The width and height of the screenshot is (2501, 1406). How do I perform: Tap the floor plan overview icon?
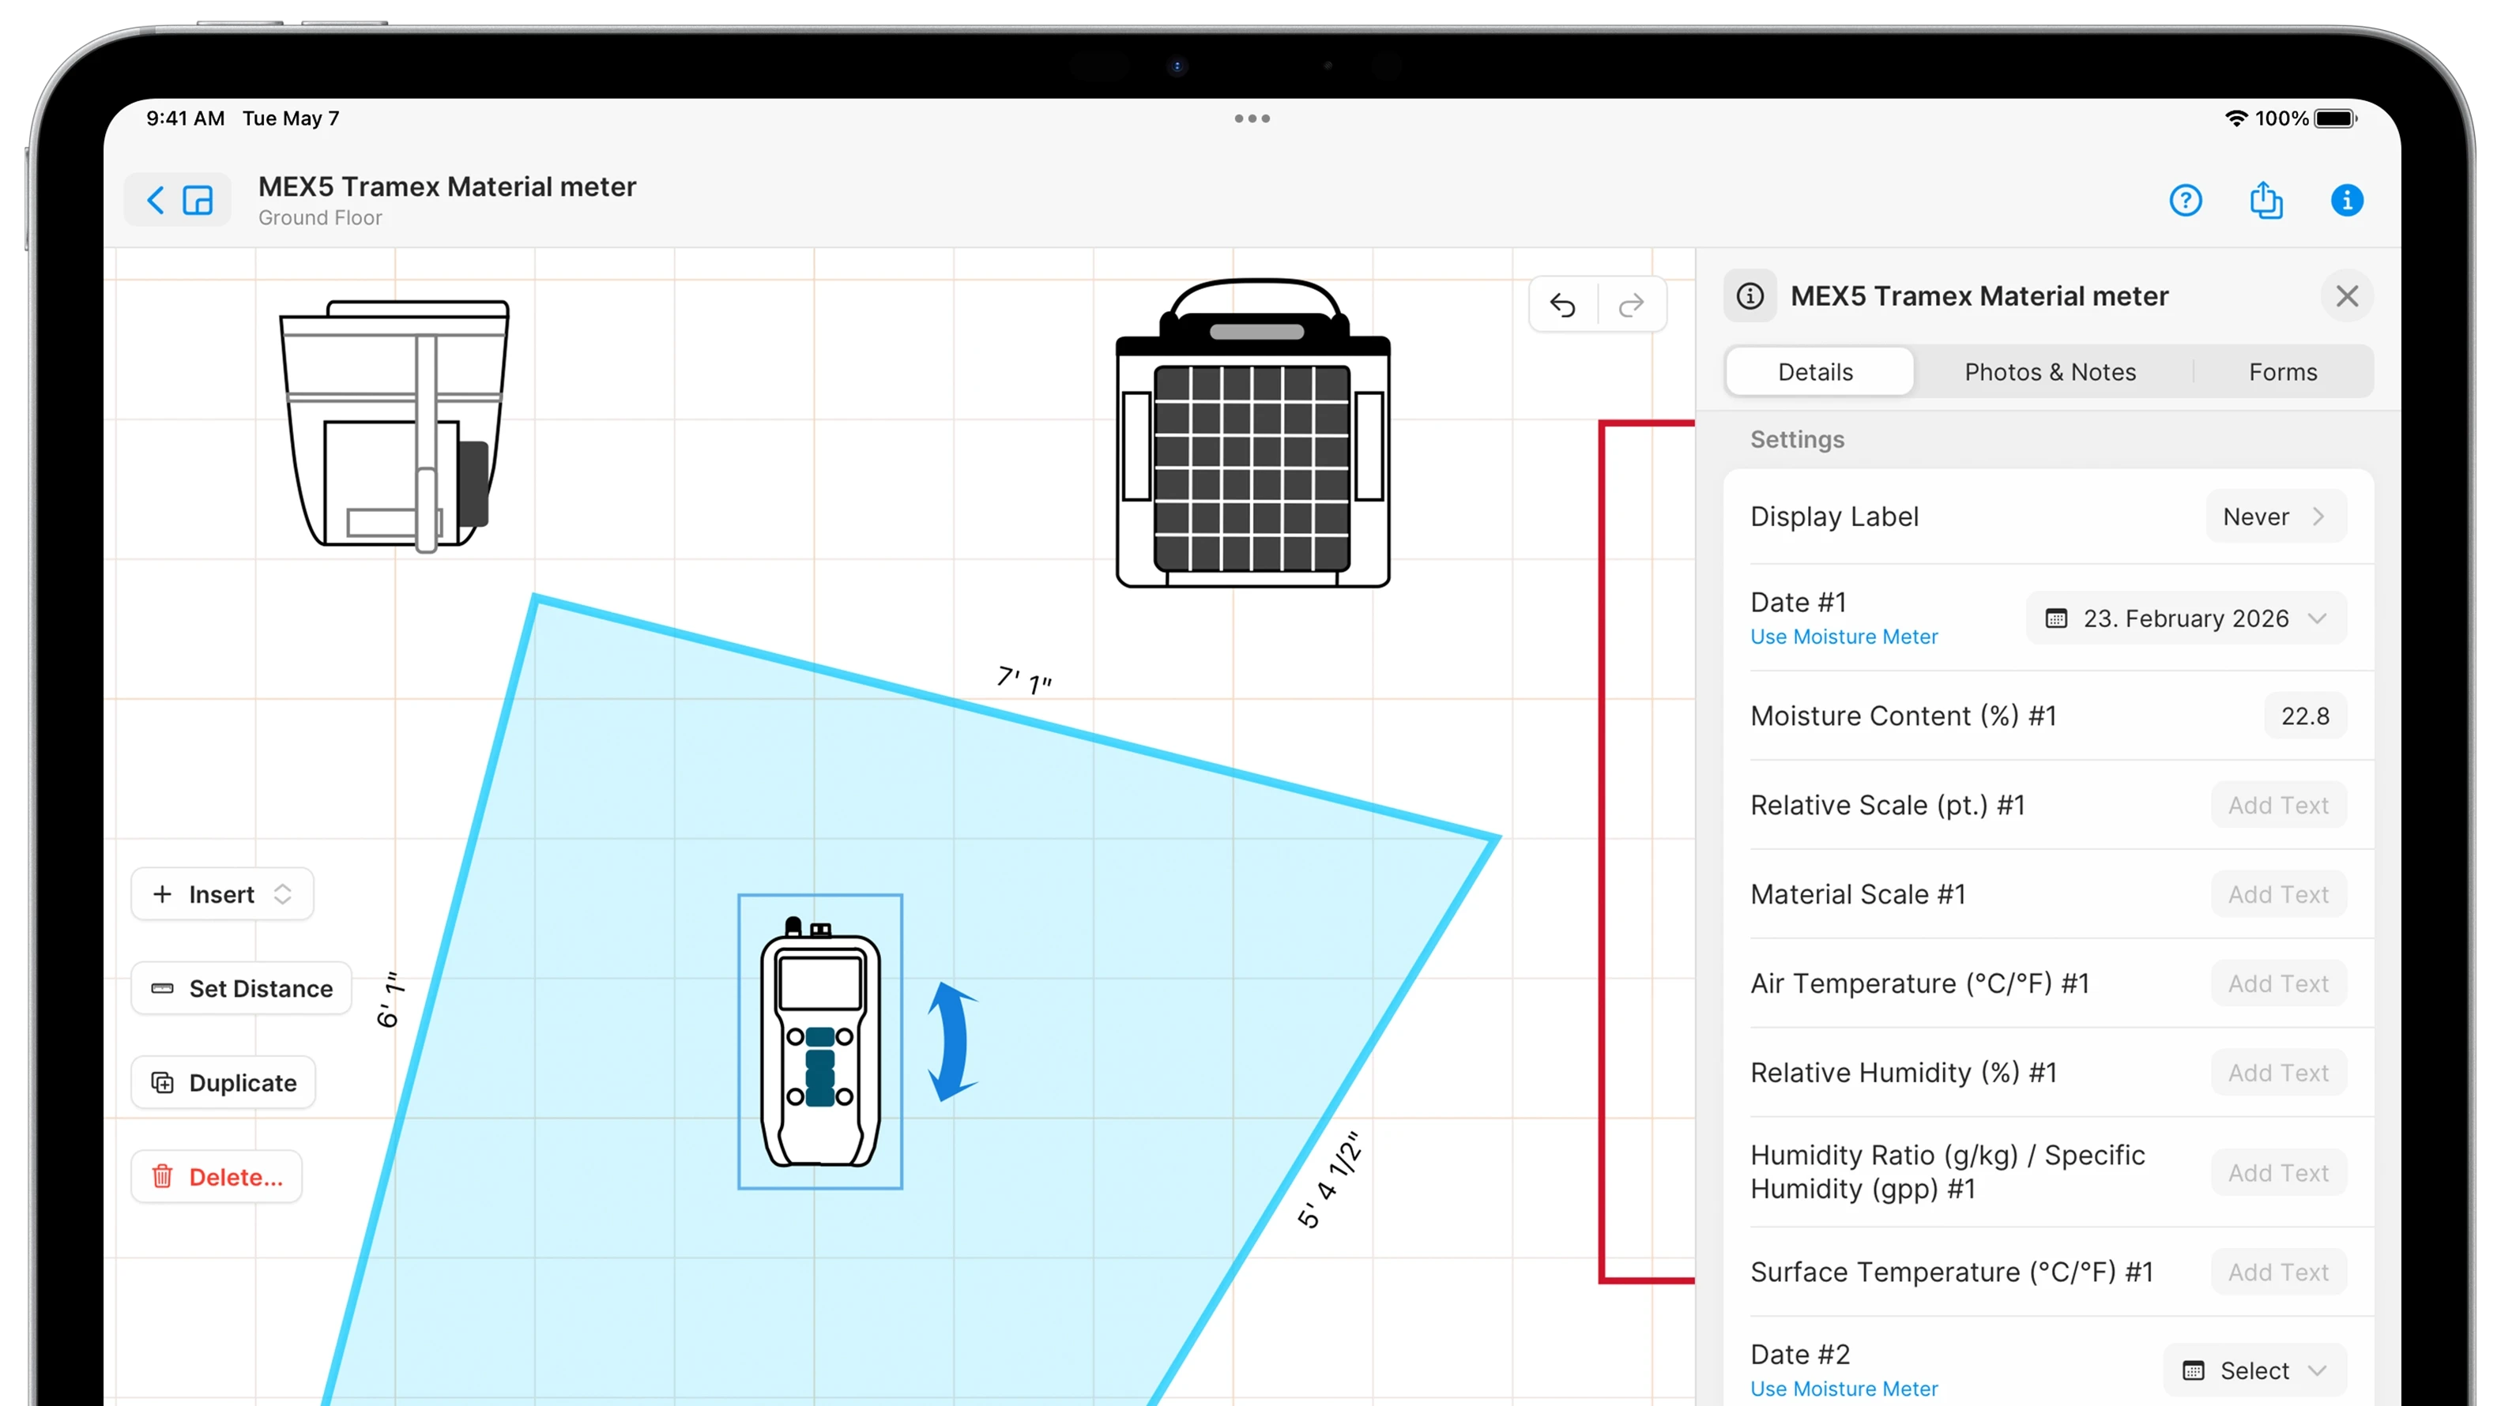tap(198, 201)
